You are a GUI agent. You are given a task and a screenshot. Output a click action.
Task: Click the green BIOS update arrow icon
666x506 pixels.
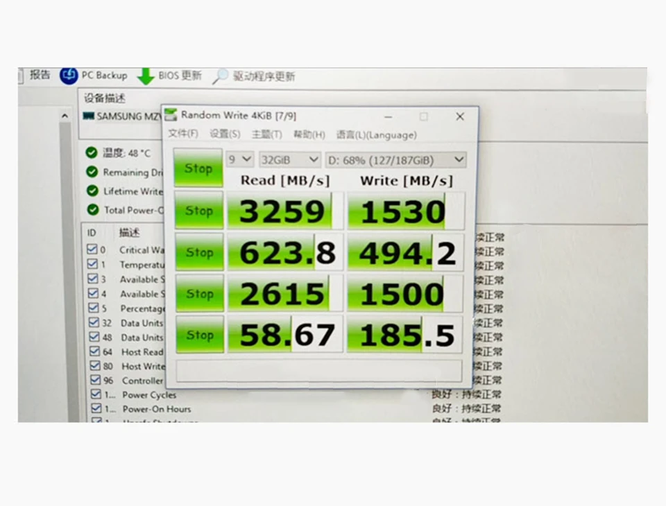coord(146,76)
